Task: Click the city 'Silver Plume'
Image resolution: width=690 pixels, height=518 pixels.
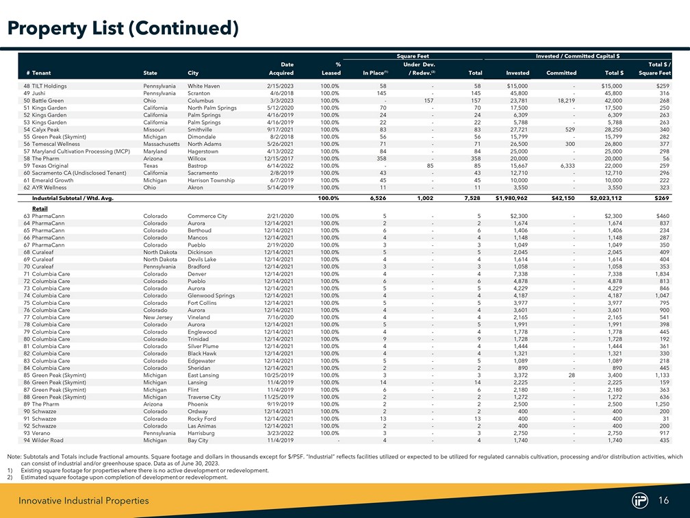Action: pyautogui.click(x=203, y=346)
